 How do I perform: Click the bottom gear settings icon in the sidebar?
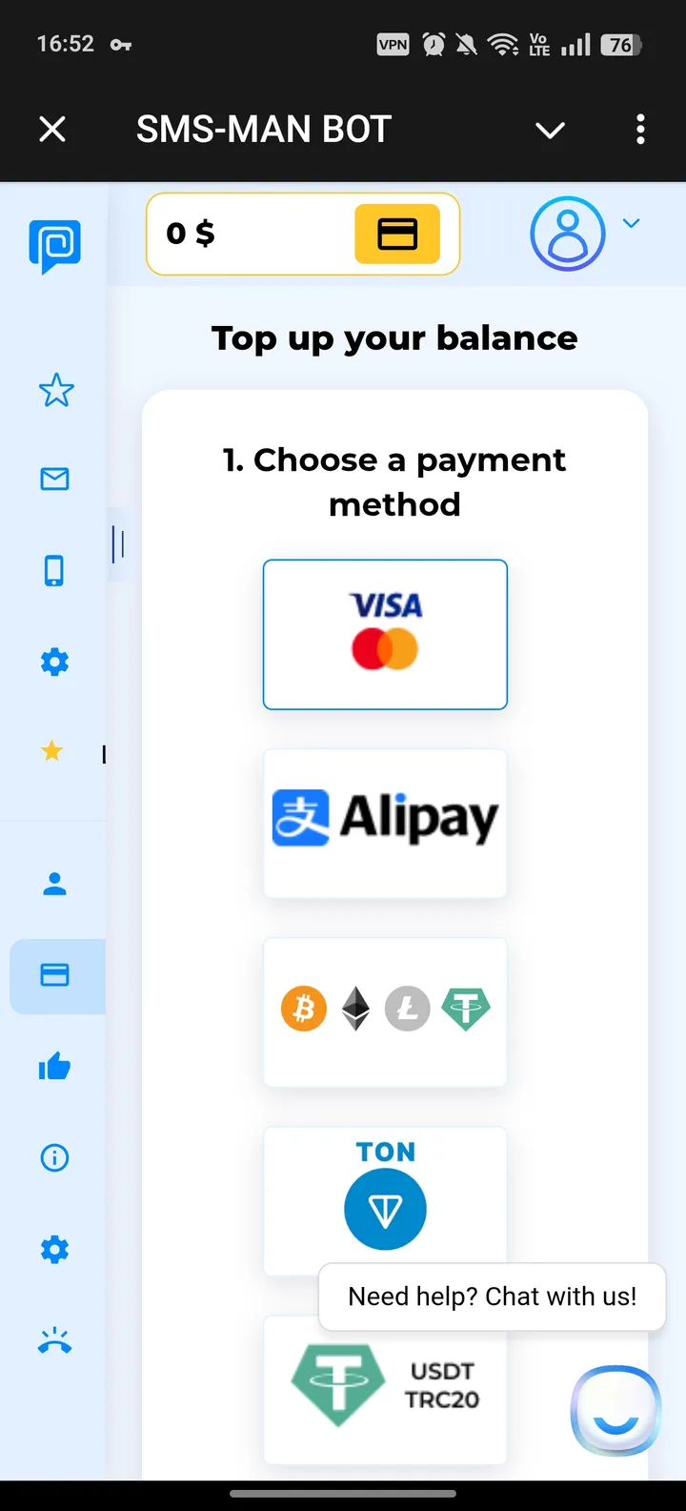[x=54, y=1249]
